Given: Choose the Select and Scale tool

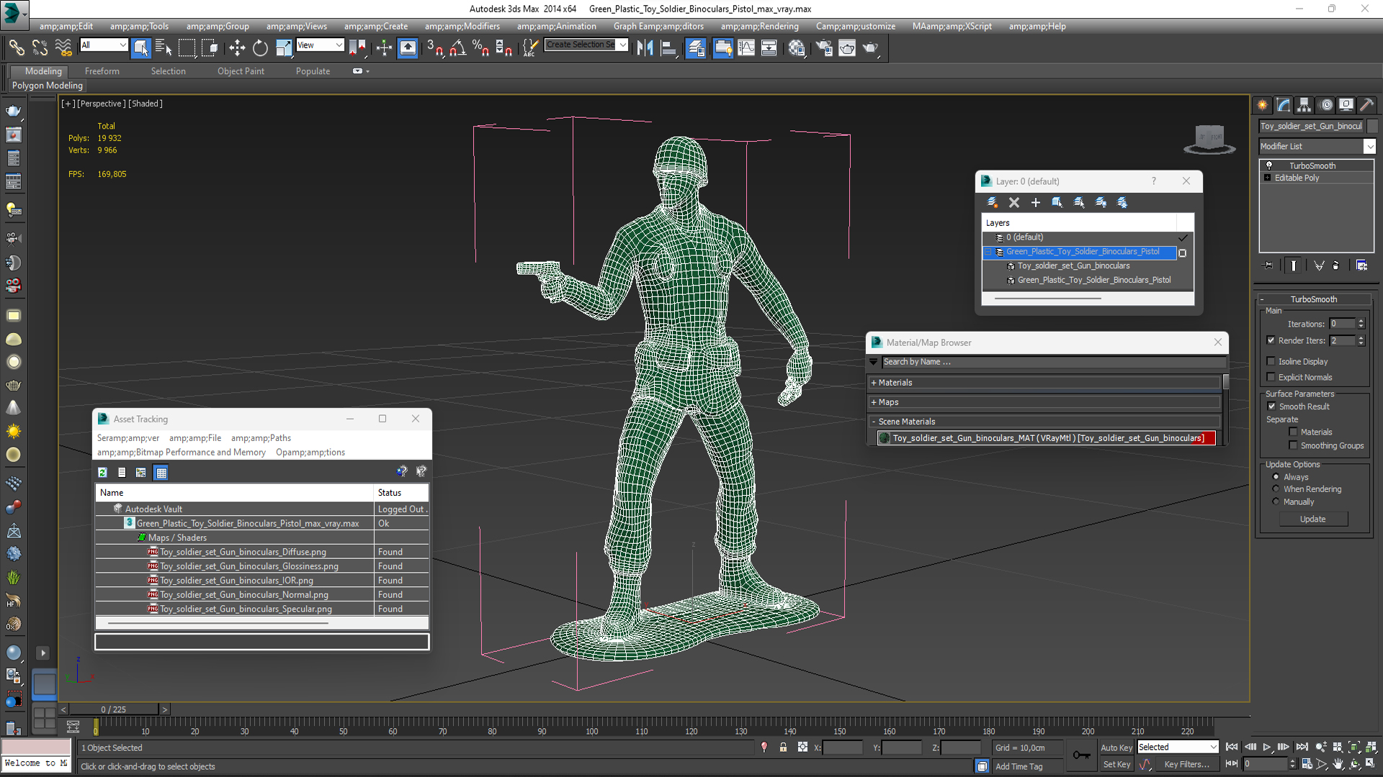Looking at the screenshot, I should (284, 47).
